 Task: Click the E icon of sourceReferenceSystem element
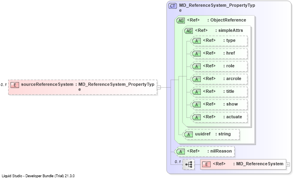(15, 85)
